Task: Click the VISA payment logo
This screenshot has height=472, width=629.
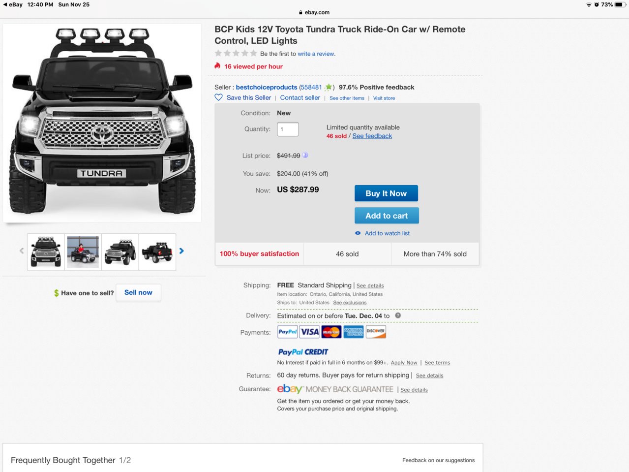Action: (309, 332)
